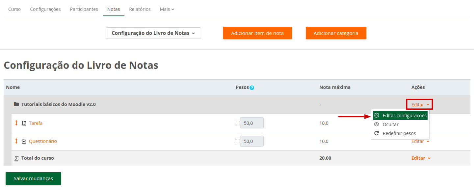This screenshot has height=190, width=474.
Task: Open Editar dropdown in Total do curso row
Action: (x=421, y=158)
